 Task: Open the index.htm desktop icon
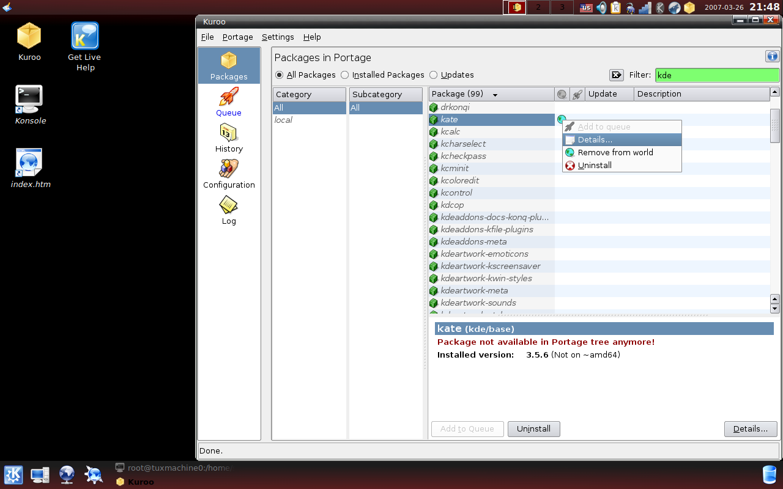click(x=30, y=168)
